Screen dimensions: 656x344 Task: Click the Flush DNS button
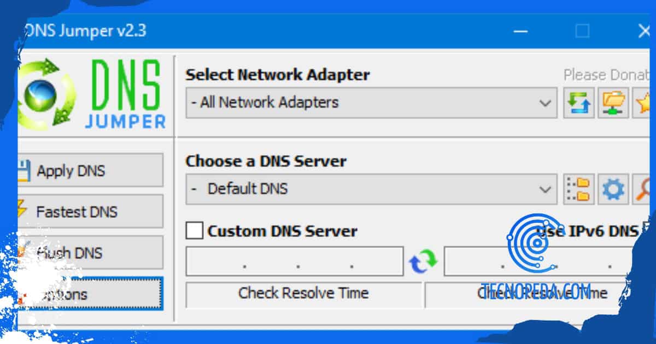pos(91,252)
